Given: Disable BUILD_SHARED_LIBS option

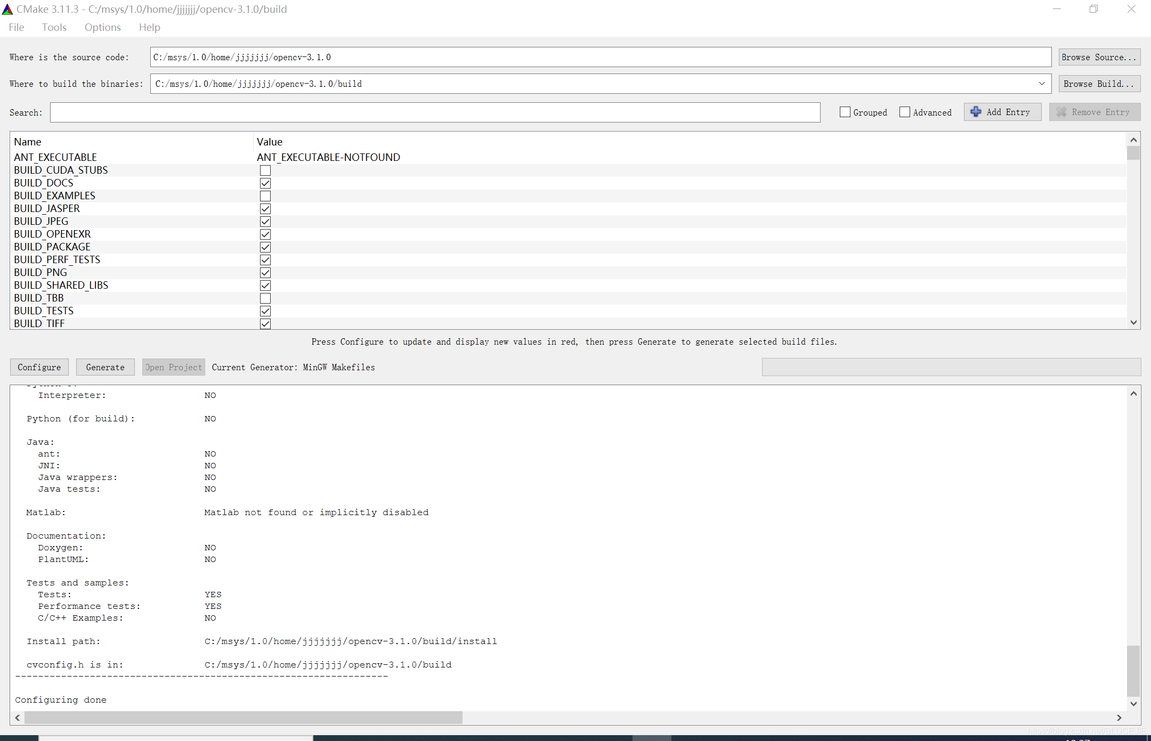Looking at the screenshot, I should [x=265, y=286].
